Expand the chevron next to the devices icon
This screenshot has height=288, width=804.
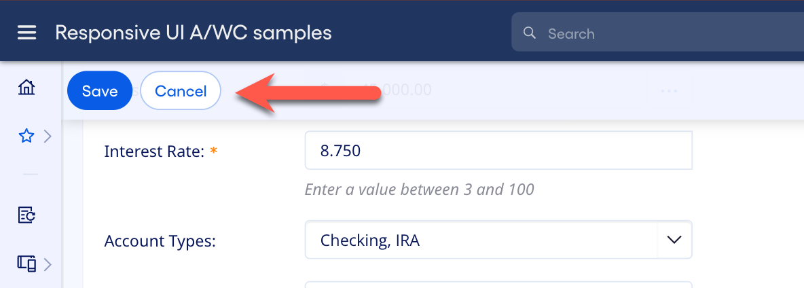[x=48, y=264]
